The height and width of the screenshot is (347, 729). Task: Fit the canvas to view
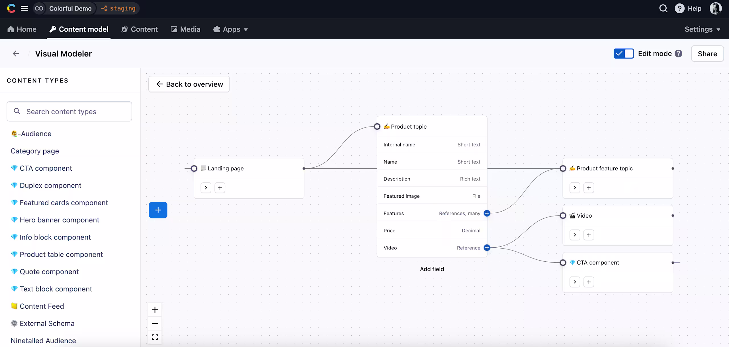[155, 337]
